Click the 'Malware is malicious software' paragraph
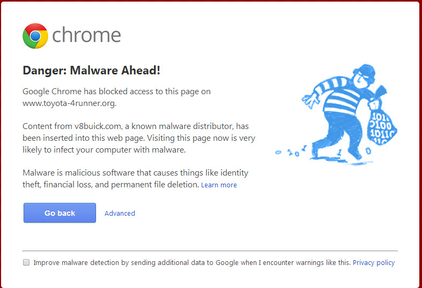 135,179
